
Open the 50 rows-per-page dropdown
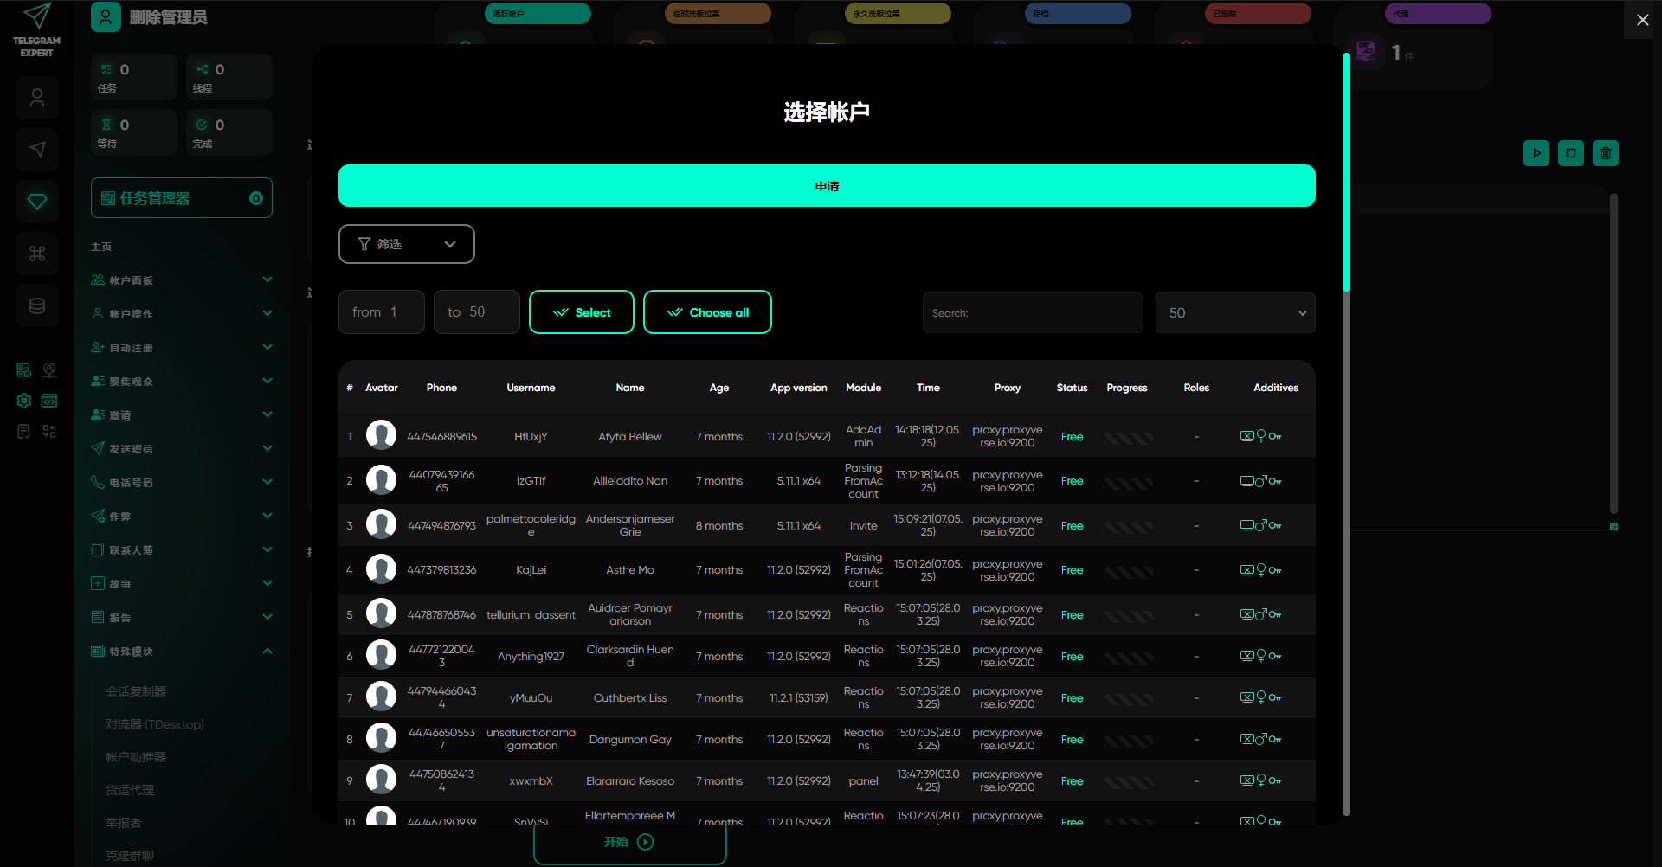(x=1234, y=313)
